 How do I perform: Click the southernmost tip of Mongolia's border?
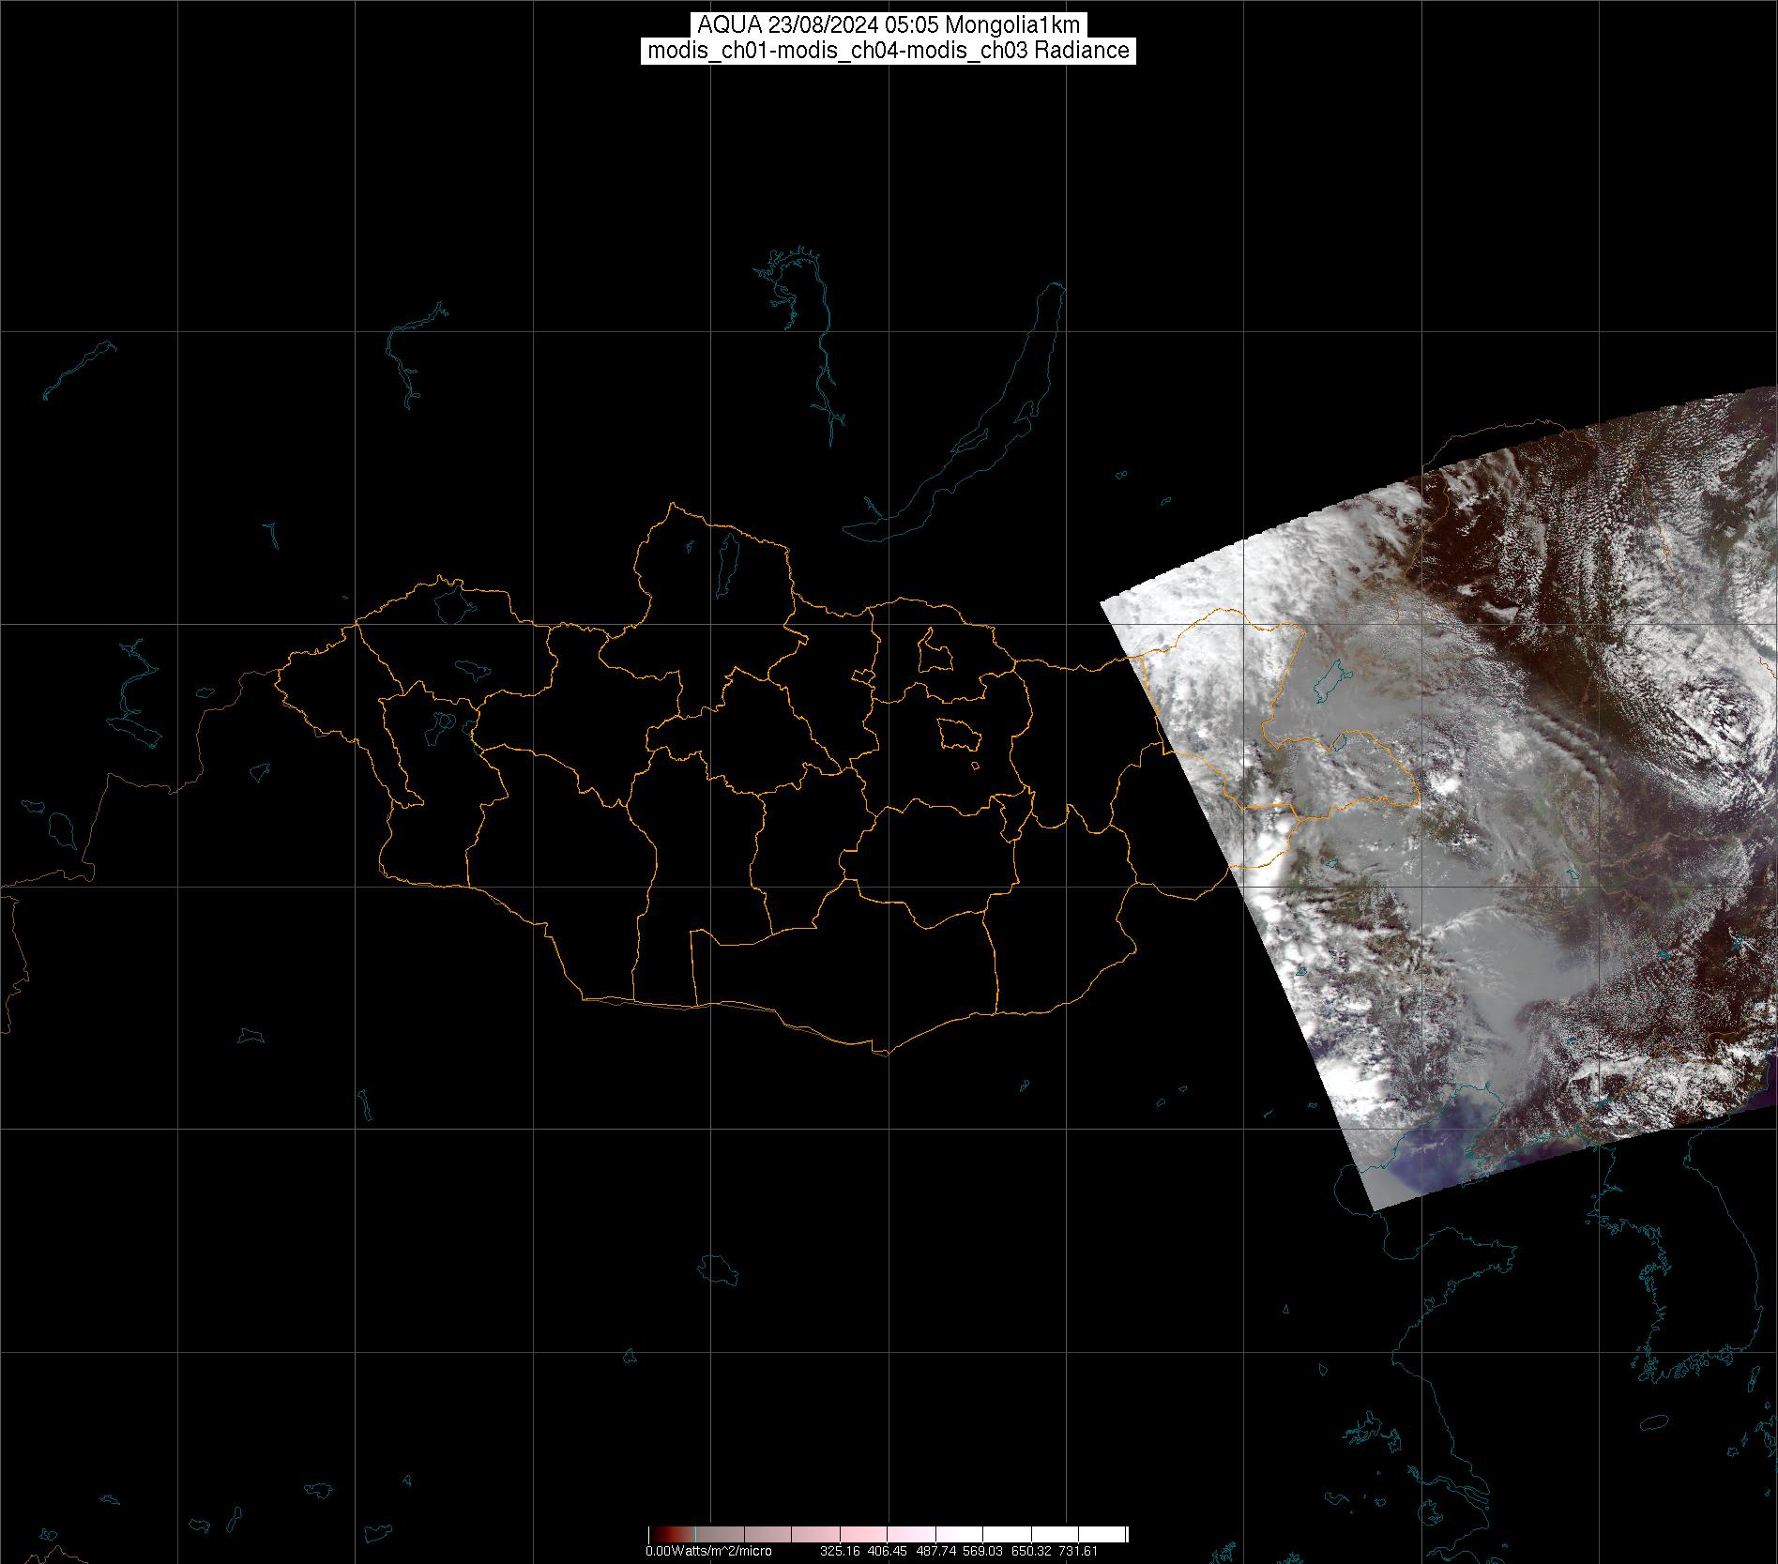tap(882, 1053)
